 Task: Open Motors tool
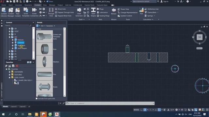pos(114,12)
